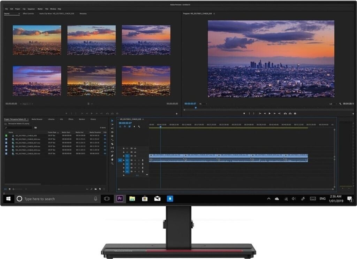This screenshot has width=357, height=259.
Task: Switch to the Media Browser tab
Action: click(37, 119)
